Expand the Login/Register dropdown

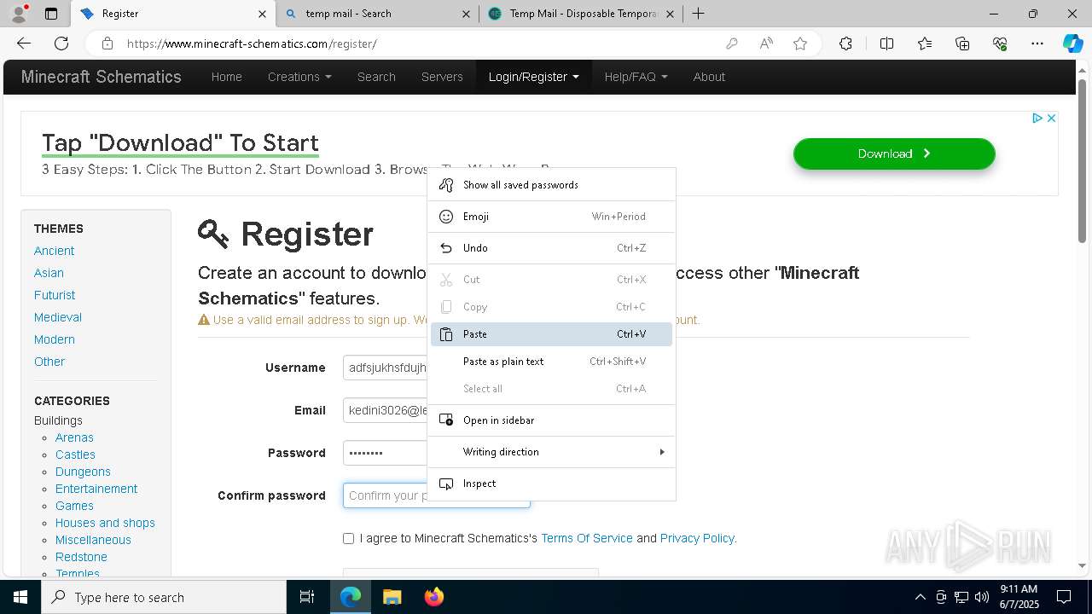click(x=534, y=77)
